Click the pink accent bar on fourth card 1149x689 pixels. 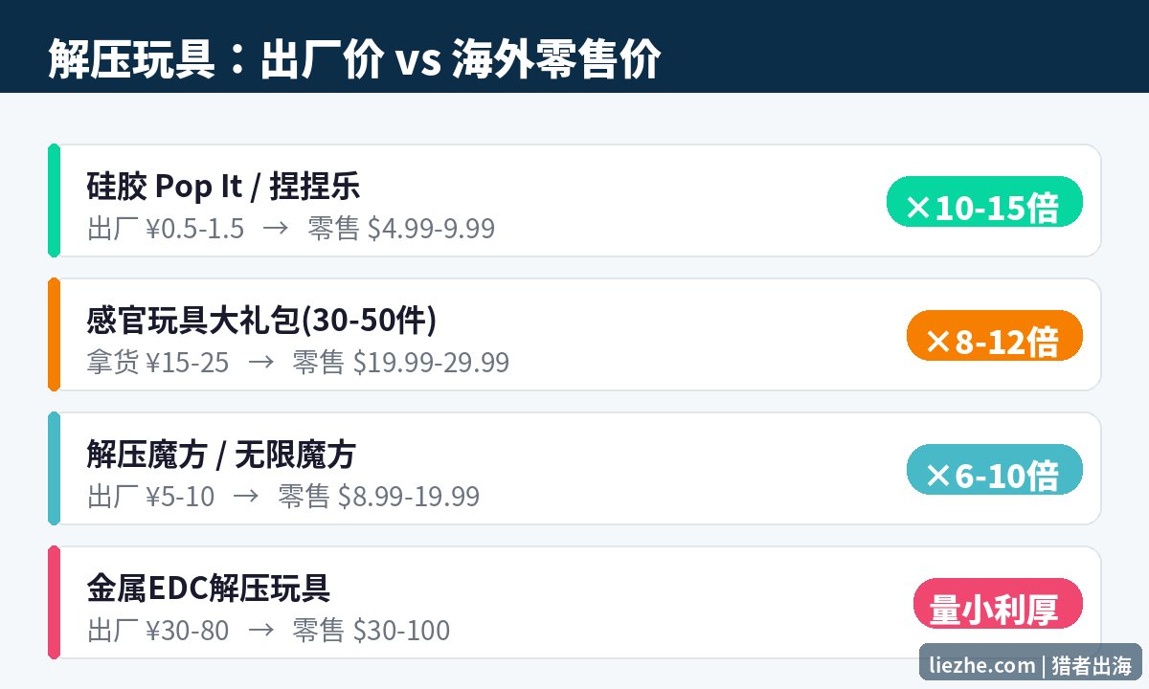pyautogui.click(x=54, y=603)
